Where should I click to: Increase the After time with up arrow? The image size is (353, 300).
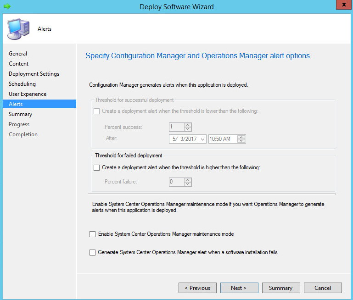coord(241,137)
